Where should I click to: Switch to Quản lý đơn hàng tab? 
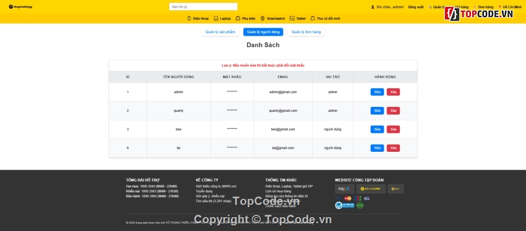pyautogui.click(x=306, y=32)
